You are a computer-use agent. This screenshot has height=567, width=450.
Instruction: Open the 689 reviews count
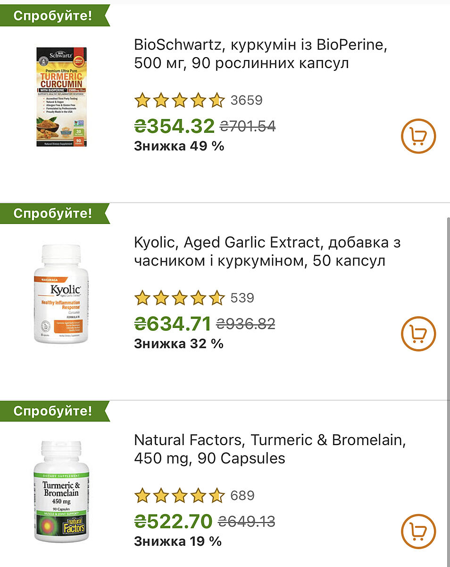[242, 495]
